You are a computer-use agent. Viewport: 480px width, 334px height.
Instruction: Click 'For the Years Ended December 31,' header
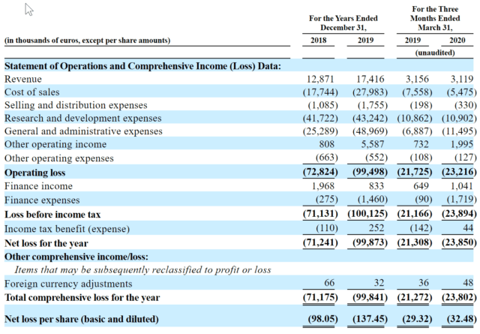[x=343, y=23]
